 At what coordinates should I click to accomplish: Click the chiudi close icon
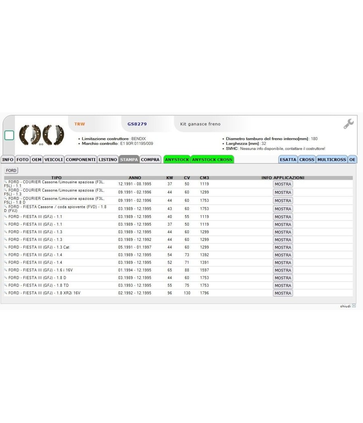[354, 306]
